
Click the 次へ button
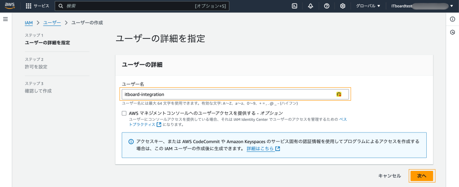point(421,176)
